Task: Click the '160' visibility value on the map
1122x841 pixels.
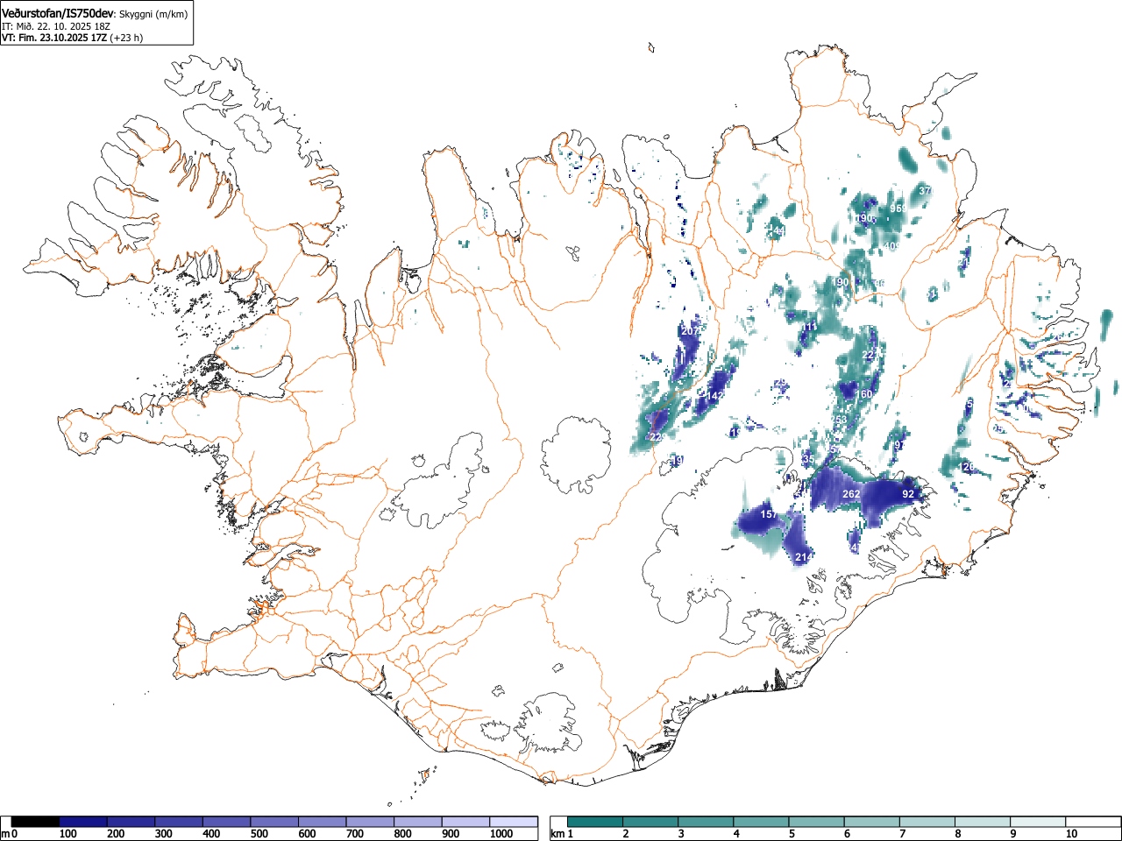Action: (x=864, y=394)
